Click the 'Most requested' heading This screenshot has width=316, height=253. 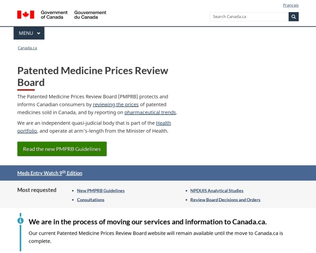pyautogui.click(x=37, y=190)
